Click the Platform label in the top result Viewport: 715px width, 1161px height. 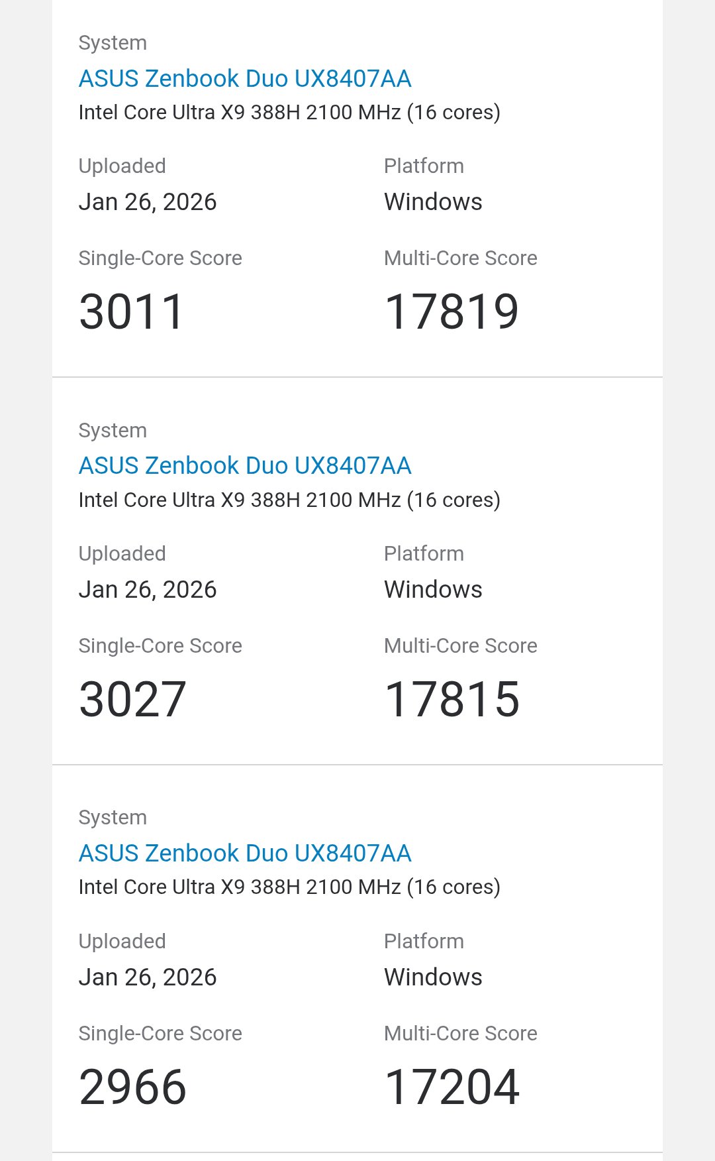click(x=424, y=166)
